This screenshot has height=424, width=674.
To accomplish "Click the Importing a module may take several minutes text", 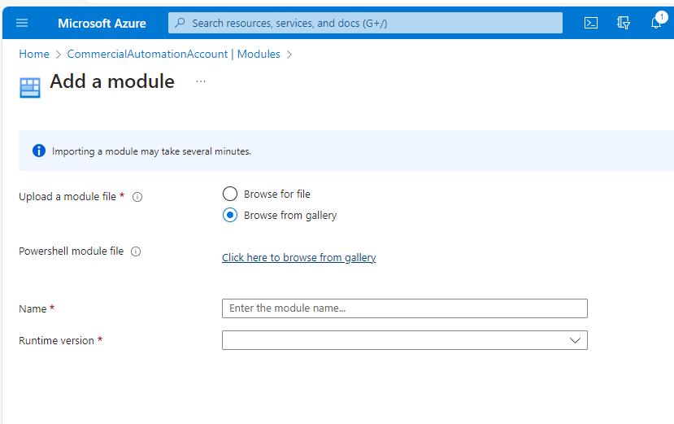I will [151, 151].
